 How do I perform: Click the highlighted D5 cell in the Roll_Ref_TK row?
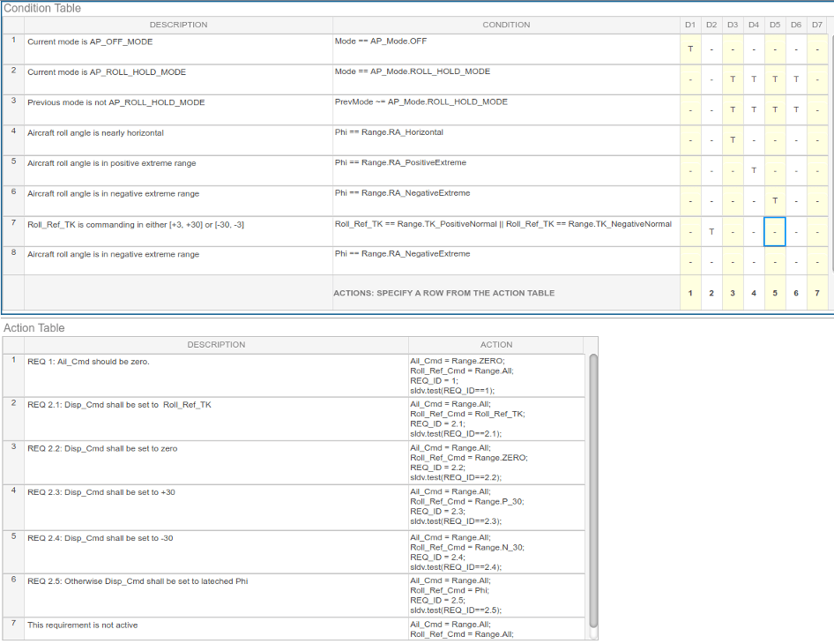(775, 231)
